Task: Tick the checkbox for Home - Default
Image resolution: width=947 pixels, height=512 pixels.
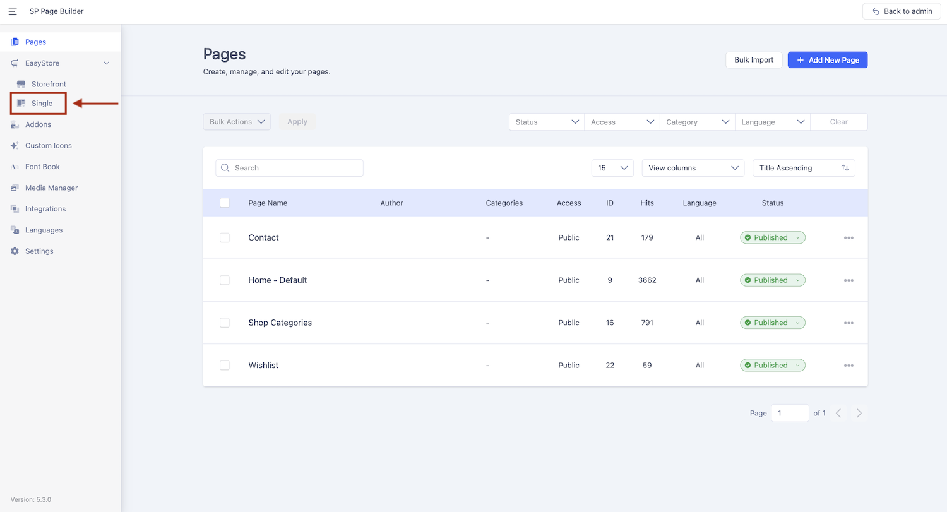Action: pos(225,280)
